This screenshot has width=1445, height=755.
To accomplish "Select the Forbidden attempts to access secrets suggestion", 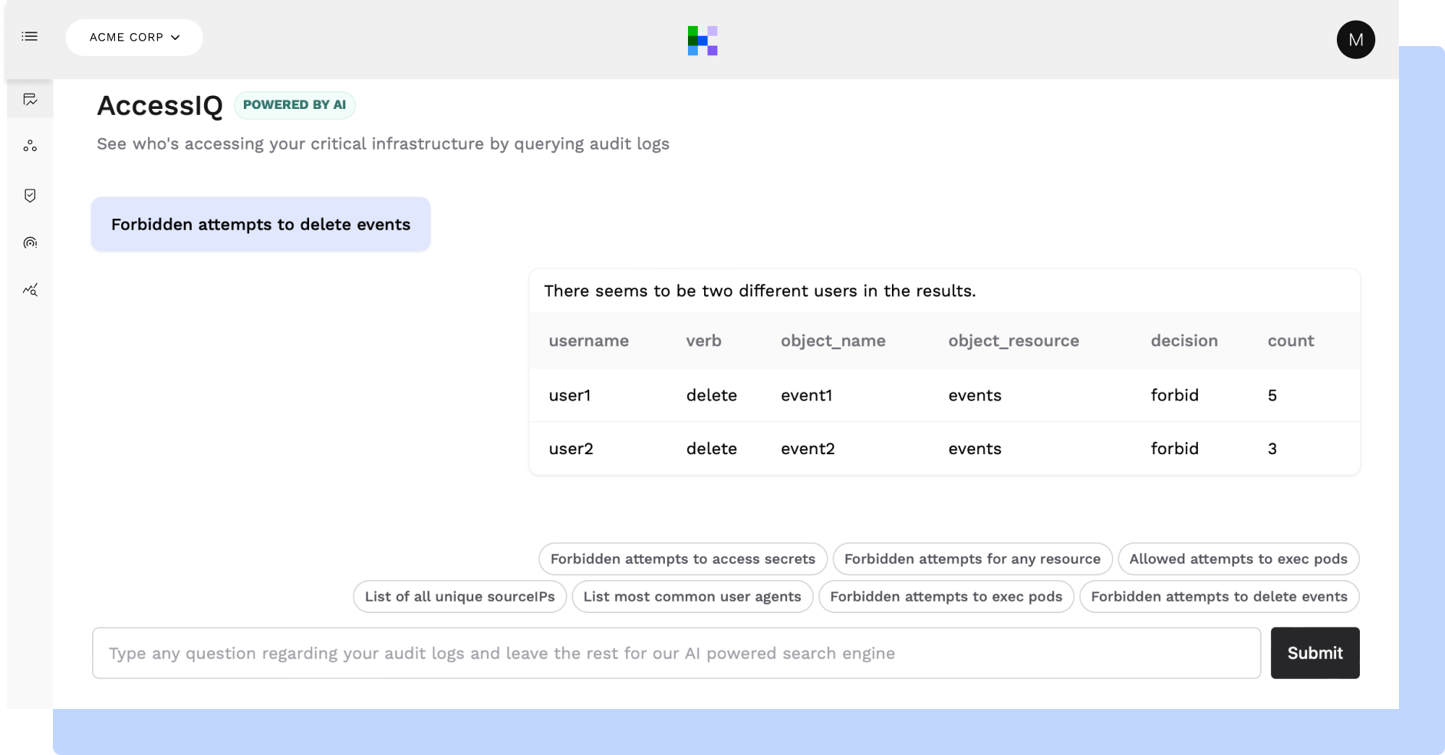I will [682, 559].
